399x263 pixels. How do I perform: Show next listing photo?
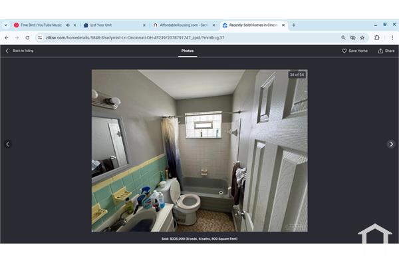pos(391,144)
